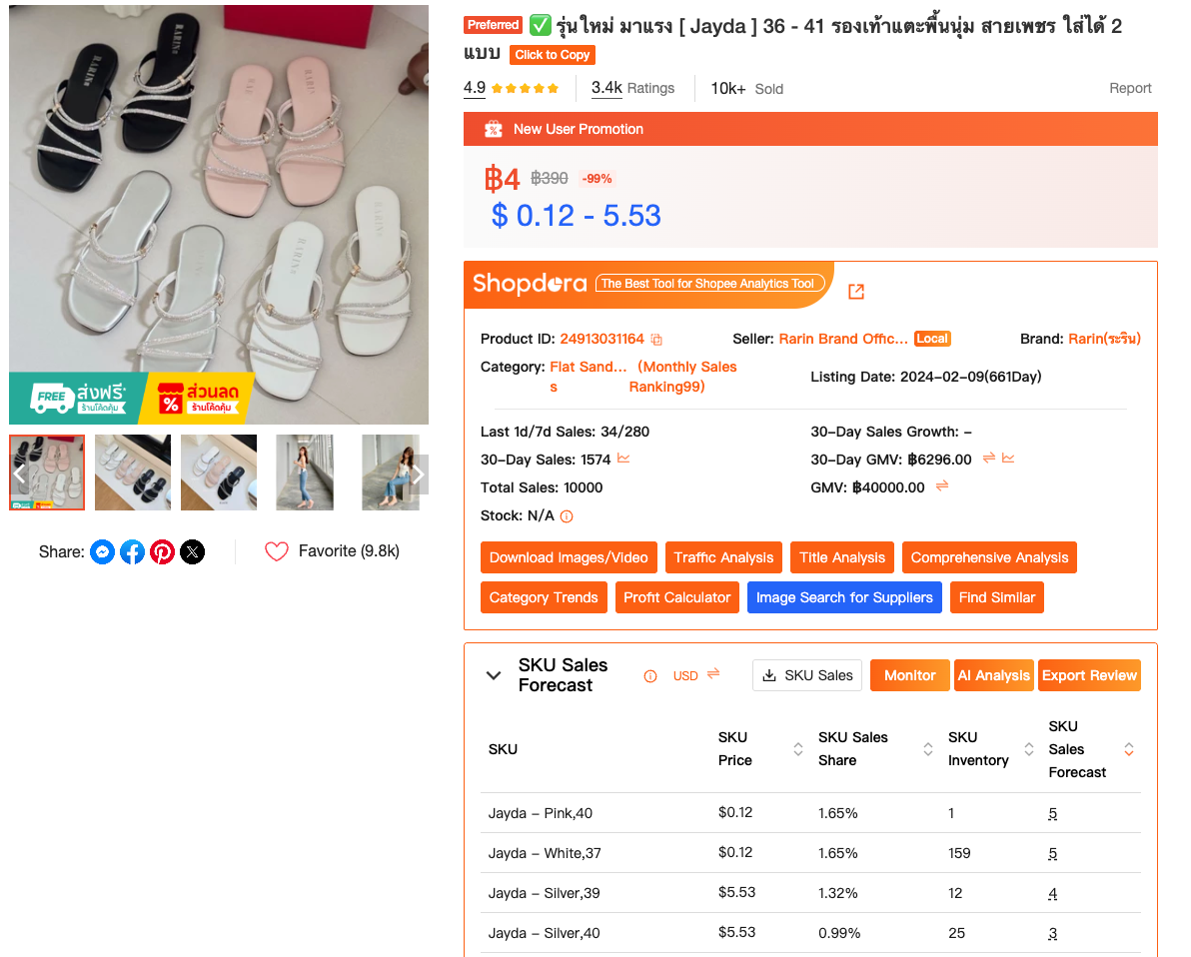Toggle currency next to 30-Day GMV
The width and height of the screenshot is (1191, 957).
point(988,459)
